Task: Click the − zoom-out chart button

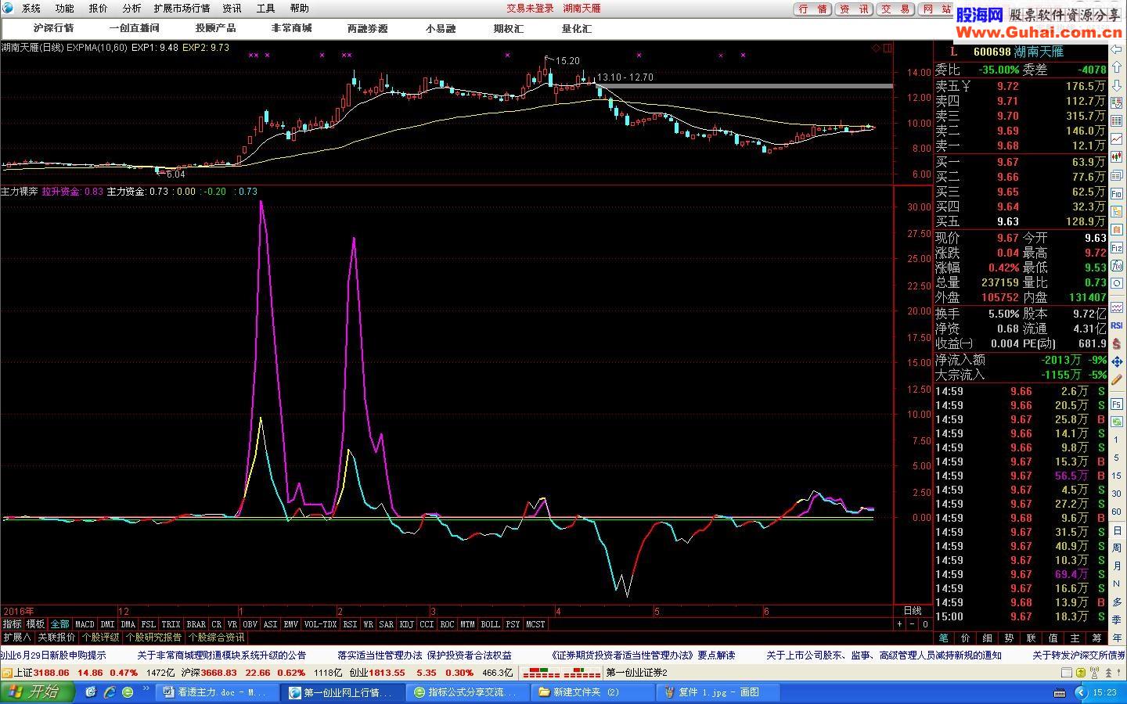Action: [912, 624]
